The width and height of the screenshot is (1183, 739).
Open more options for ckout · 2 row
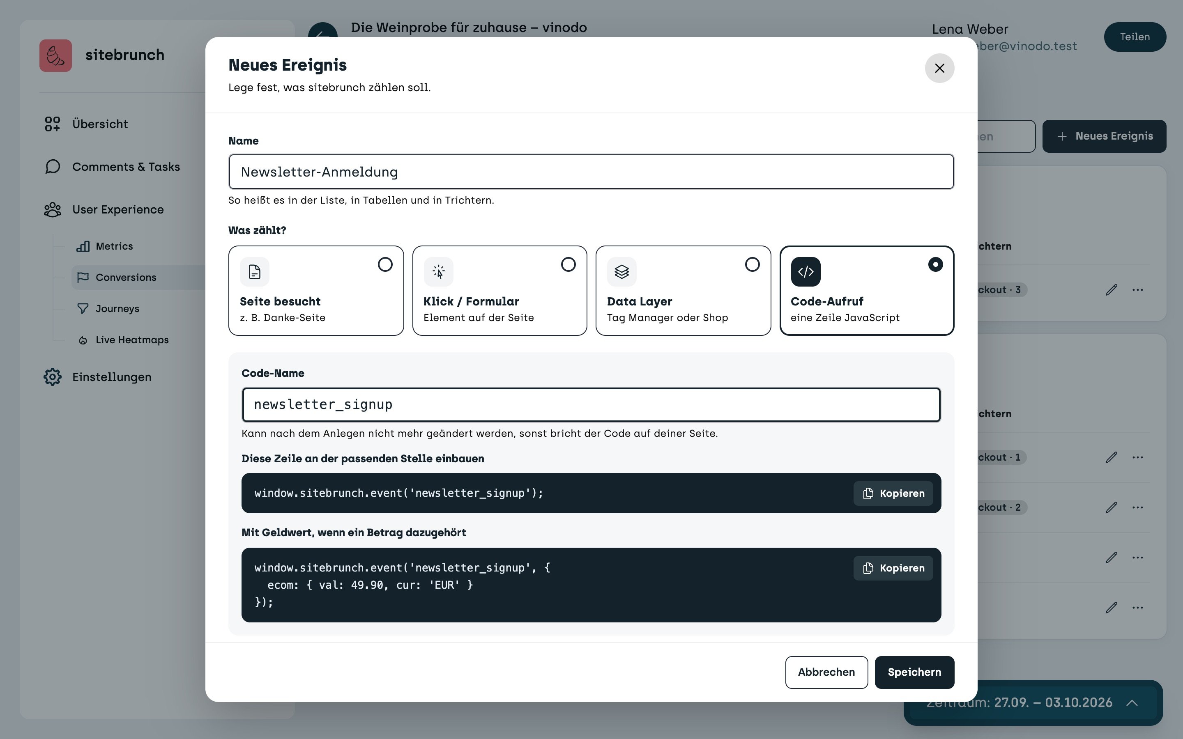(1137, 507)
